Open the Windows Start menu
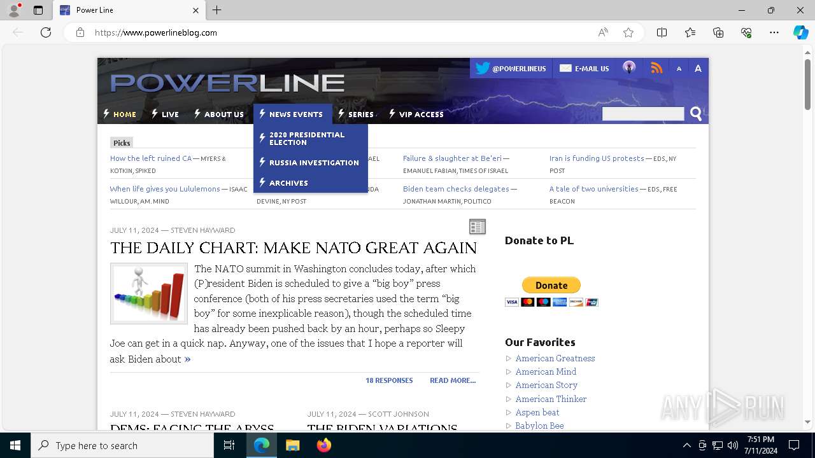This screenshot has width=815, height=458. 15,445
